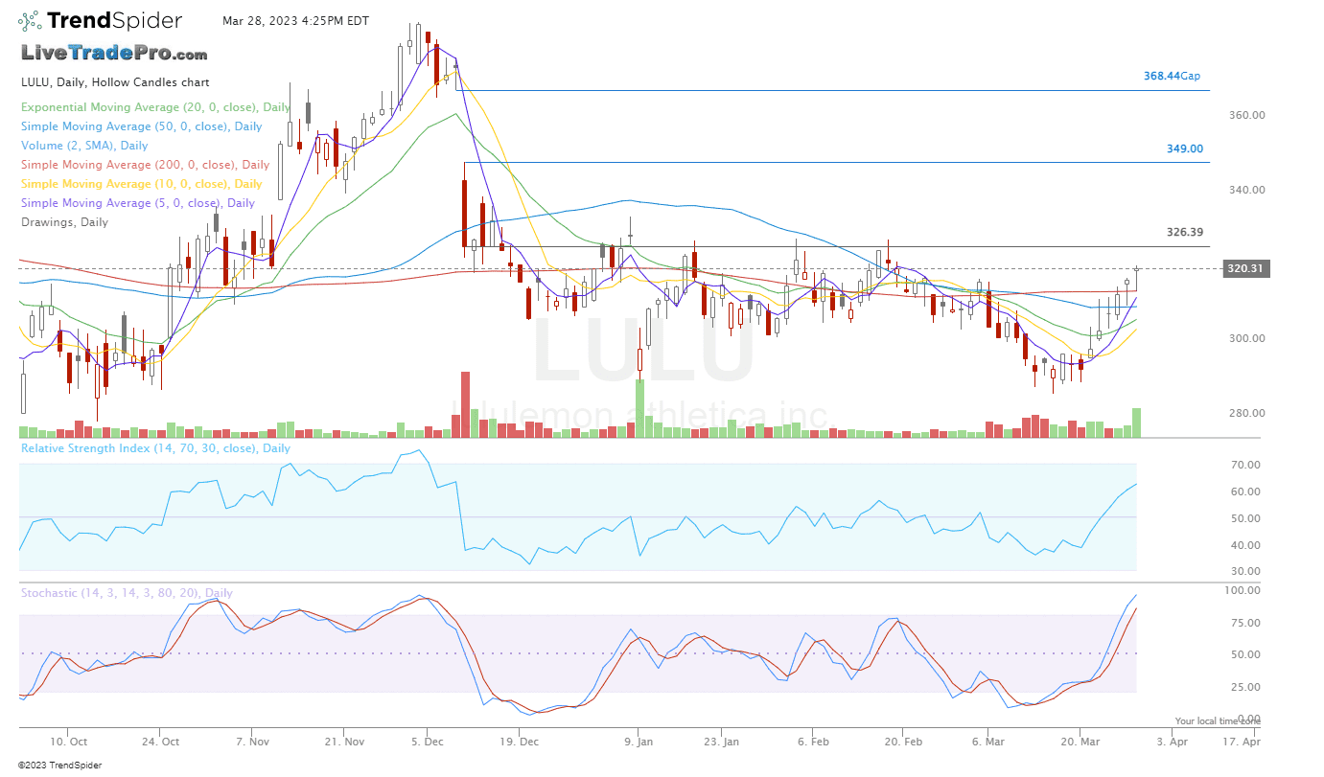This screenshot has width=1324, height=777.
Task: Click the RSI 30.00 axis value
Action: pyautogui.click(x=1246, y=571)
